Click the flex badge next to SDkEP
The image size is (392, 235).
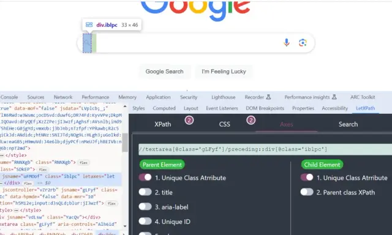point(43,170)
